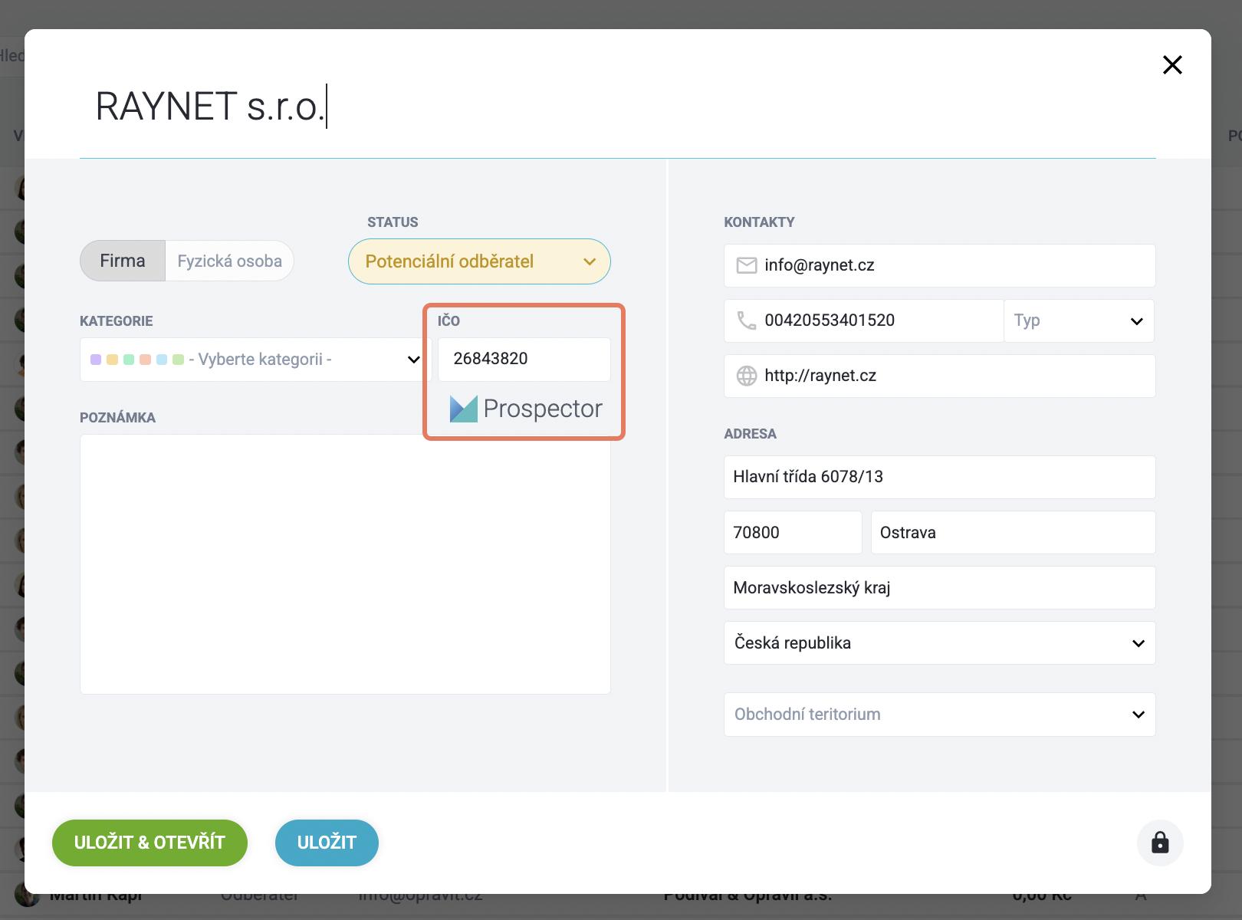Screen dimensions: 1242x920
Task: Open the Potenciální odběratel status dropdown
Action: (479, 261)
